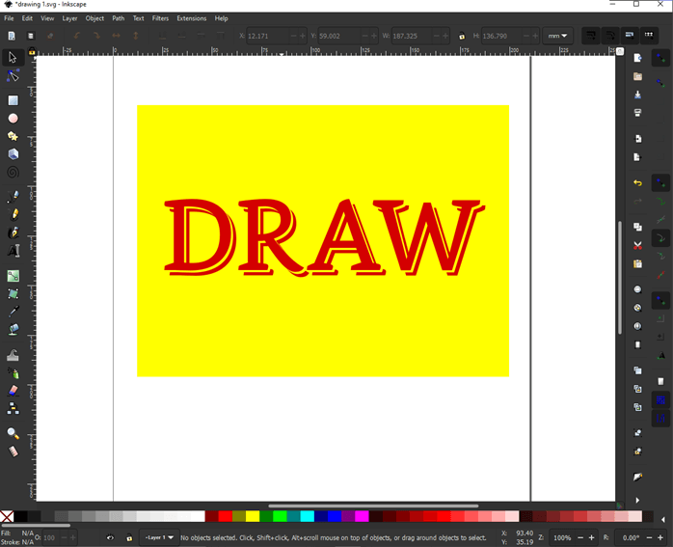Image resolution: width=673 pixels, height=547 pixels.
Task: Click the horizontal canvas scrollbar
Action: (x=373, y=506)
